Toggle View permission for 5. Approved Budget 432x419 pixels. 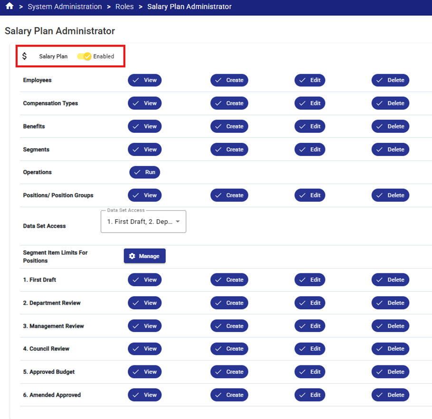pos(144,372)
